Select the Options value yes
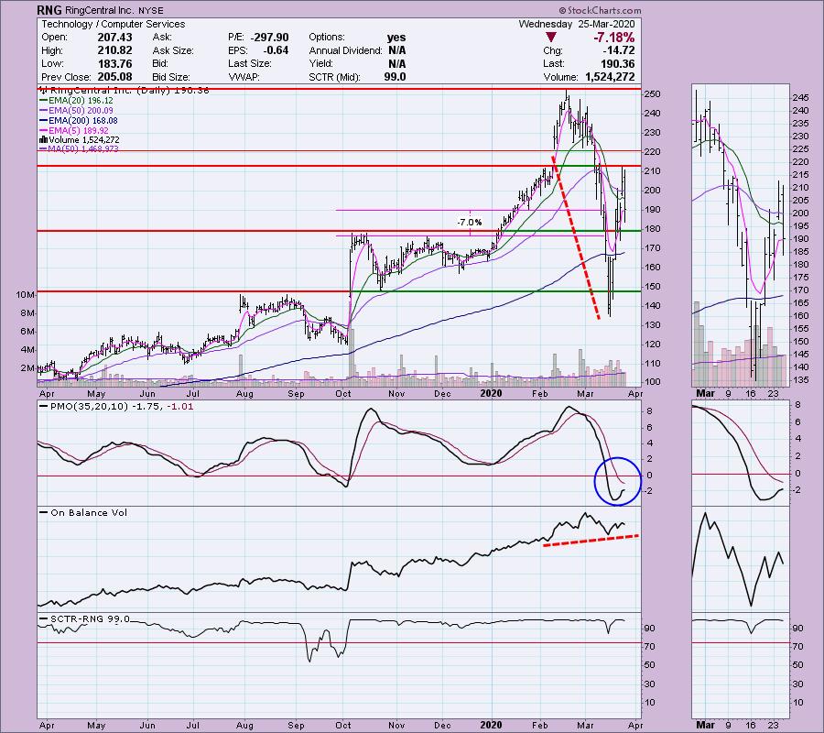The image size is (824, 733). click(x=396, y=38)
